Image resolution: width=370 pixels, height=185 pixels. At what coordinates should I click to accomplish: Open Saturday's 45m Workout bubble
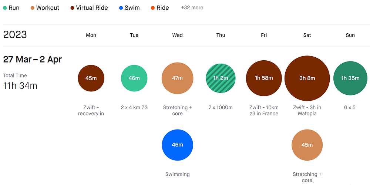307,145
